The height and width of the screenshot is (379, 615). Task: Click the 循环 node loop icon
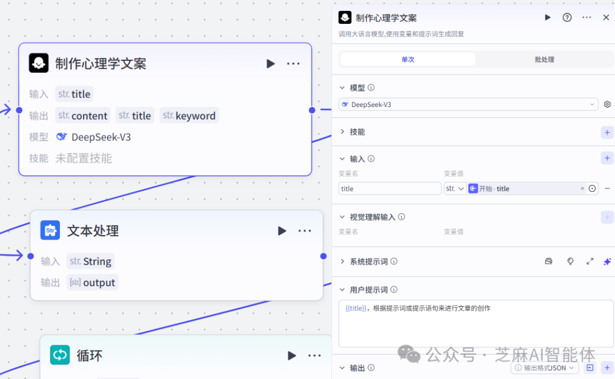click(x=60, y=355)
